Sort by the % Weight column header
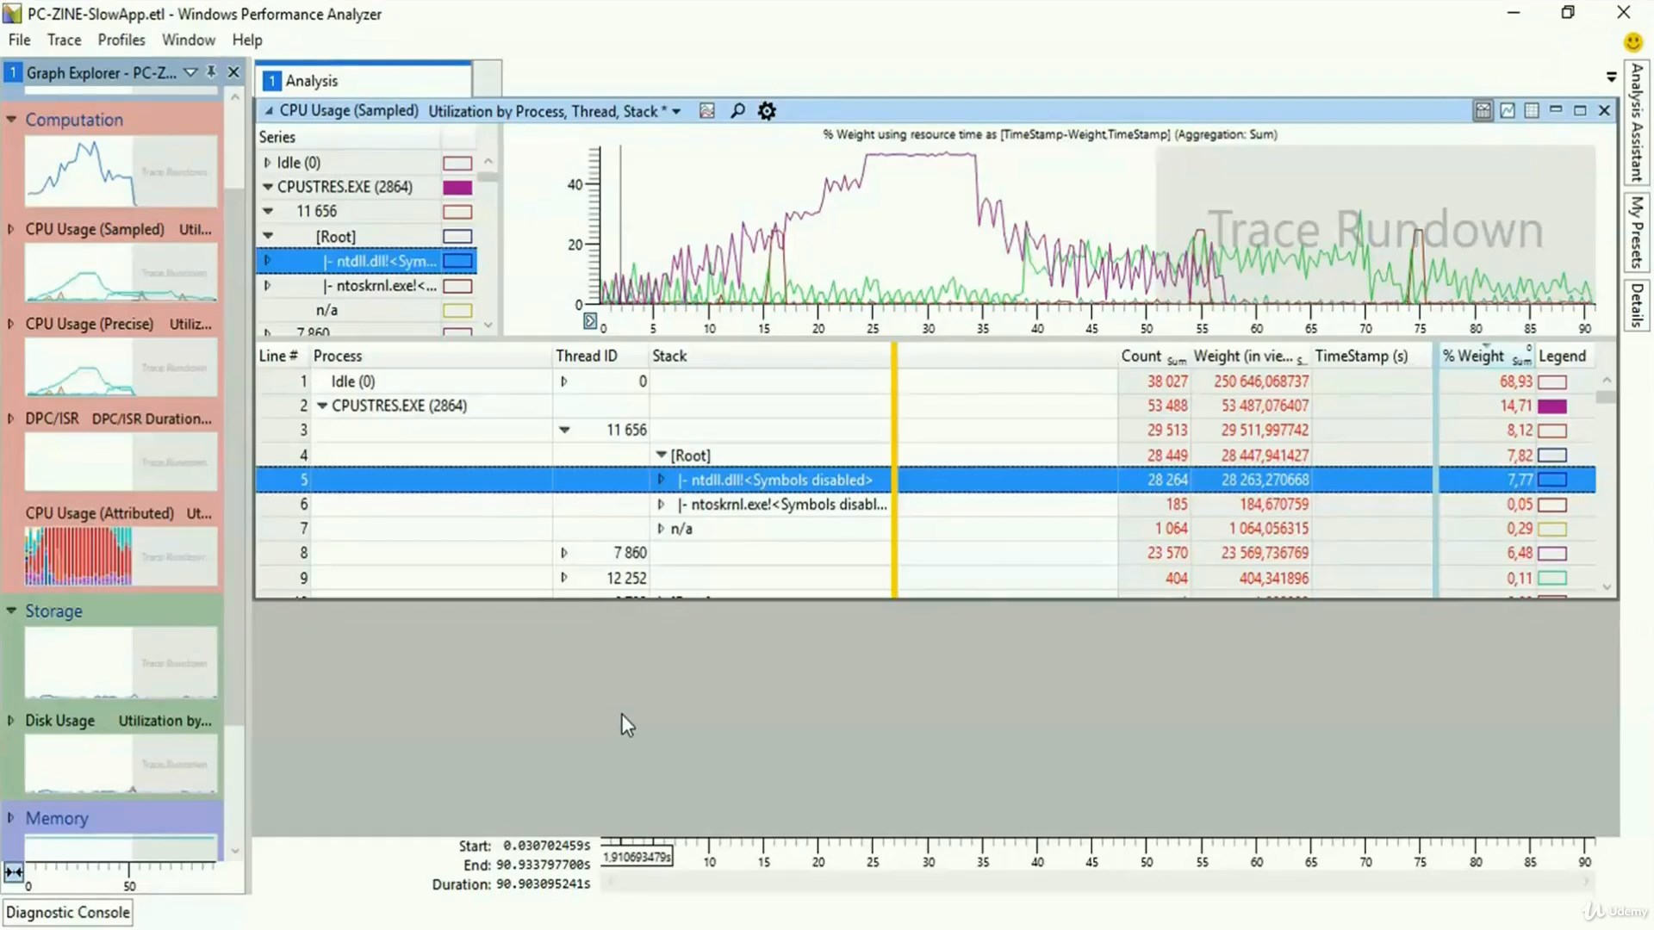The height and width of the screenshot is (930, 1654). pyautogui.click(x=1485, y=356)
